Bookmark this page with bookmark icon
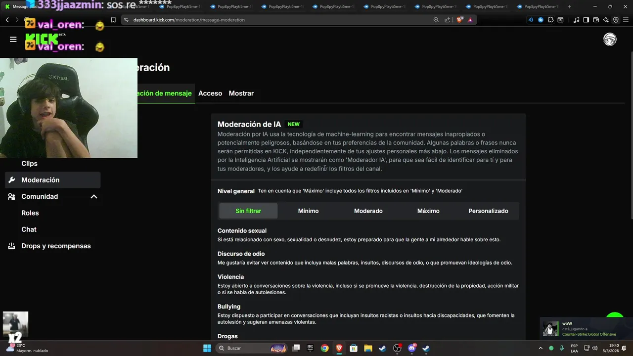 pos(113,20)
